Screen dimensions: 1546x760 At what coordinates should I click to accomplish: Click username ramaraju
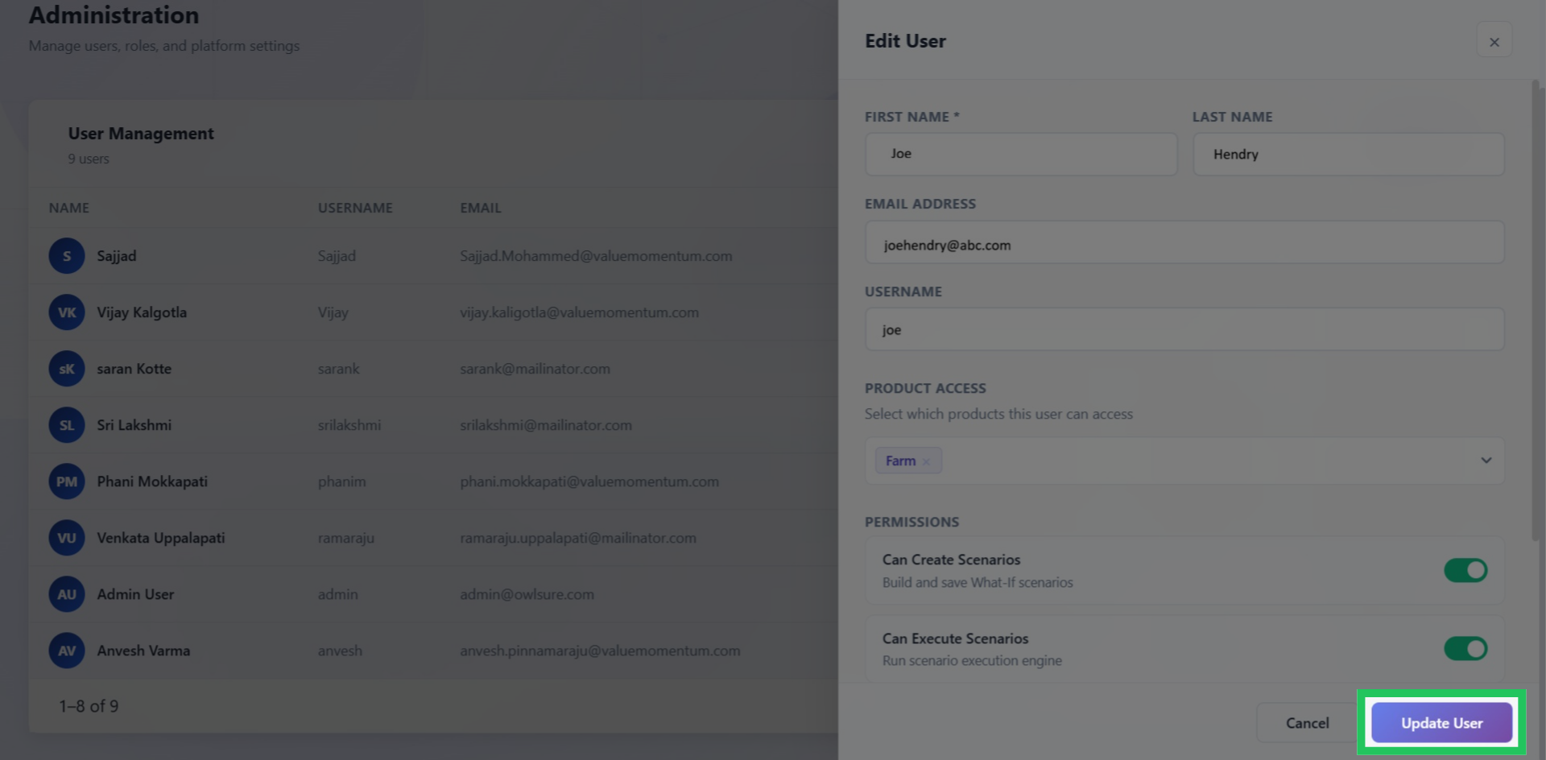(345, 538)
